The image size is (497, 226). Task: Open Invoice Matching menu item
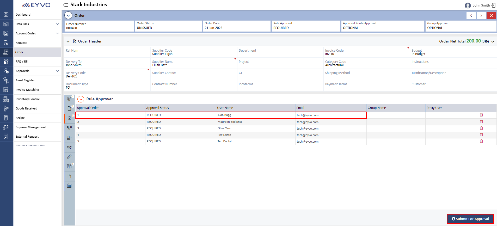click(27, 90)
